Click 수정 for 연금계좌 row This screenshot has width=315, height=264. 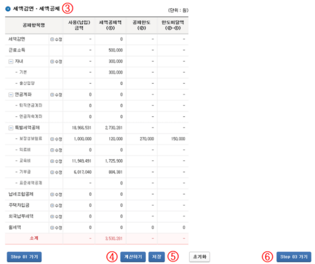coord(56,95)
